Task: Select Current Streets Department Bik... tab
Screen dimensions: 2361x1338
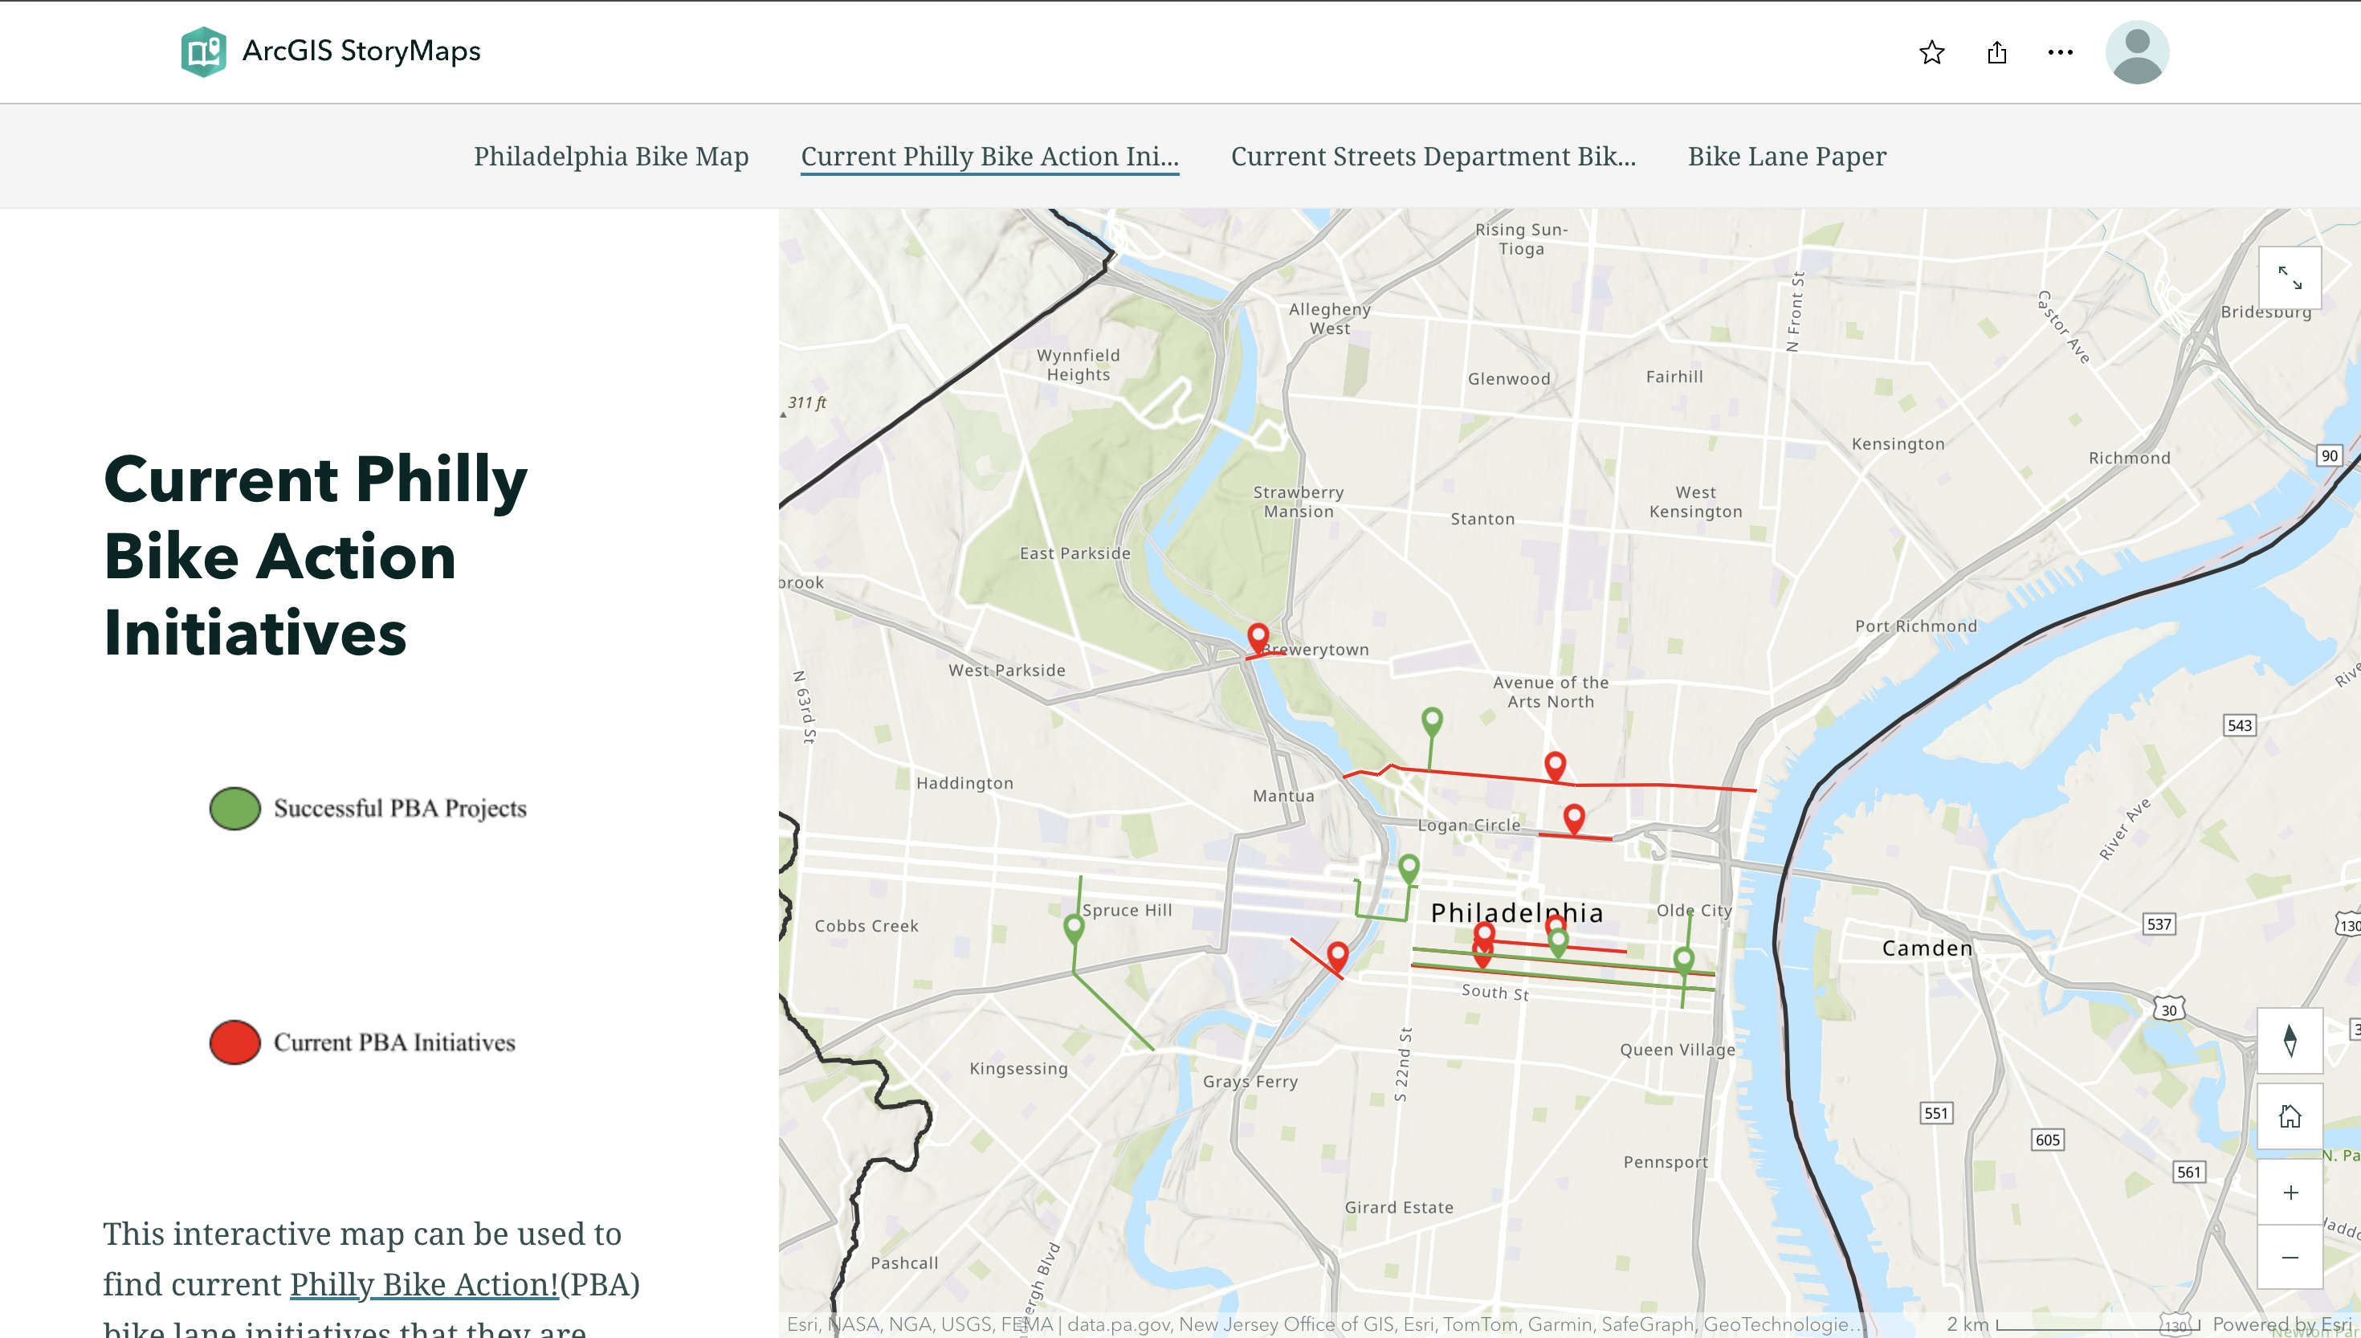Action: 1432,157
